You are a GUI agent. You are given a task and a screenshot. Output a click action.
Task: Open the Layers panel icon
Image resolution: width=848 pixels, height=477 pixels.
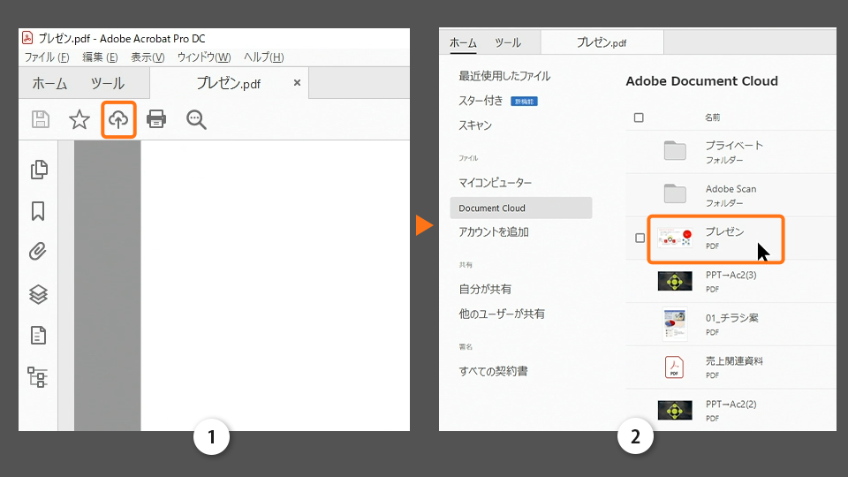coord(38,294)
